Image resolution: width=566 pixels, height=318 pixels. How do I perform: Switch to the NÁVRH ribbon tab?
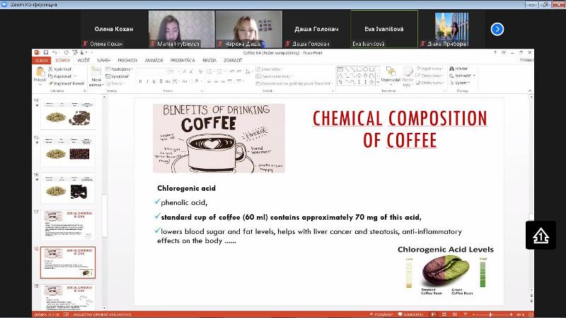click(x=103, y=61)
